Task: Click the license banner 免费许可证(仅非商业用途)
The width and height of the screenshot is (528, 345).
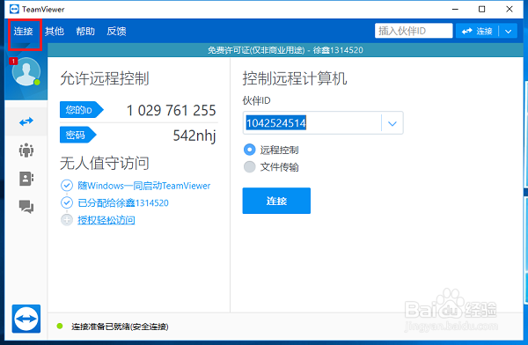Action: [256, 50]
